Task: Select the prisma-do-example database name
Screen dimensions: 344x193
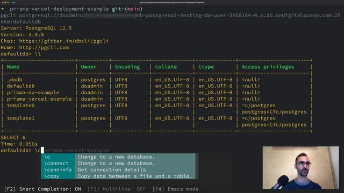Action: 33,92
